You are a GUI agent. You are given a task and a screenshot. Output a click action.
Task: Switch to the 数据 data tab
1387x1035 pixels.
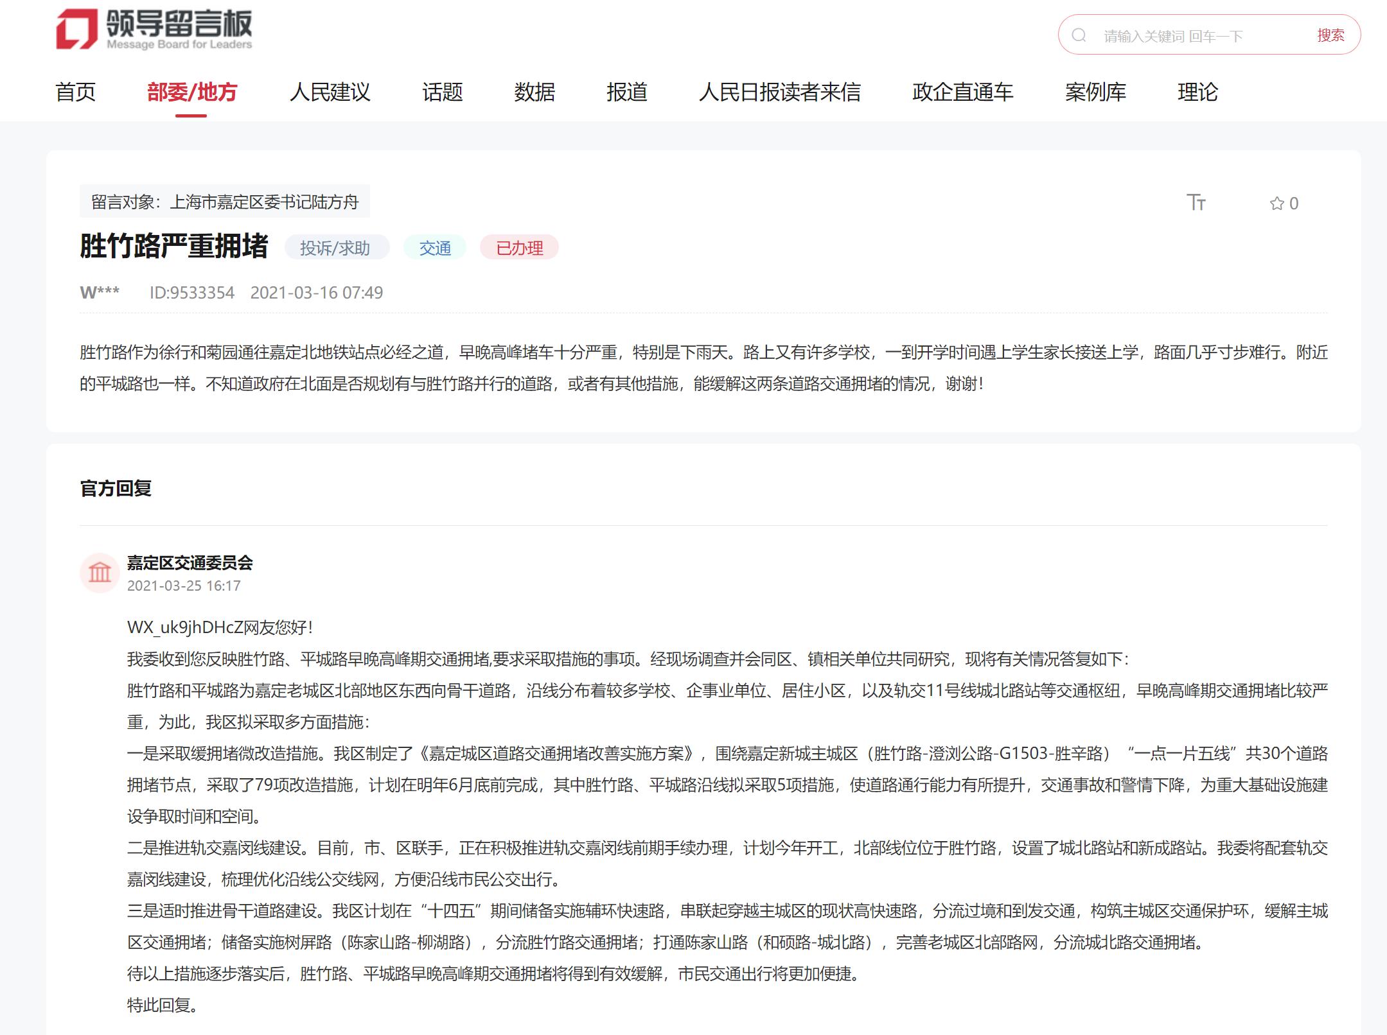534,92
